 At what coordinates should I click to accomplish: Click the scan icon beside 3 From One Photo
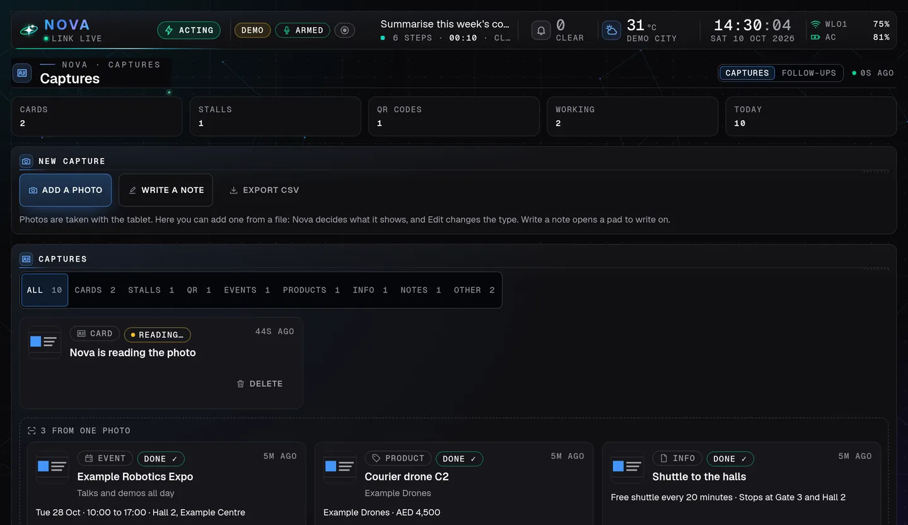click(32, 431)
